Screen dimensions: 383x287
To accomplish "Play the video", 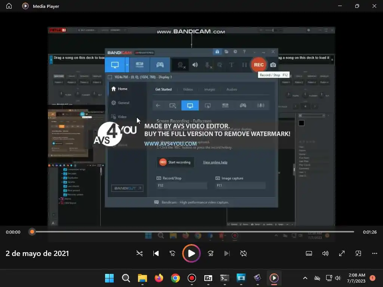I will (191, 253).
